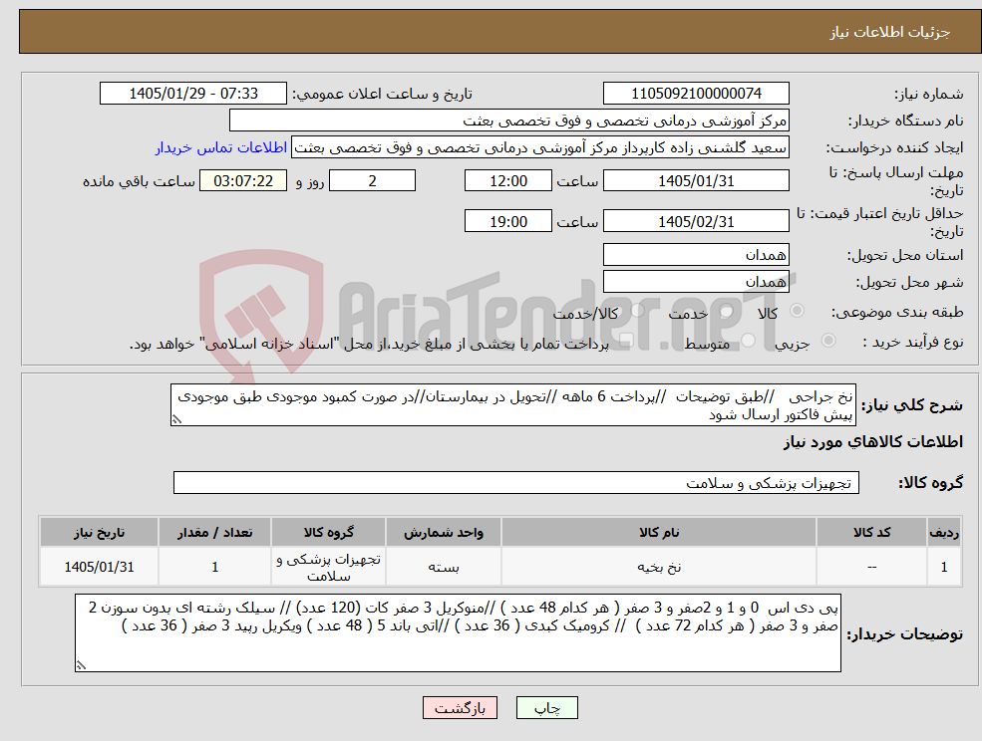Viewport: 982px width, 741px height.
Task: Click the گروه کالا column header
Action: (328, 532)
